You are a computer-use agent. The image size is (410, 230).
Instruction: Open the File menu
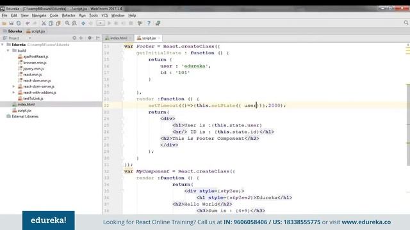pyautogui.click(x=4, y=15)
